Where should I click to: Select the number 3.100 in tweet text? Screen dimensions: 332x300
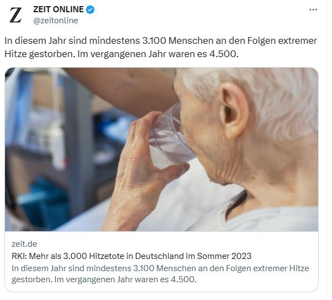pos(154,40)
